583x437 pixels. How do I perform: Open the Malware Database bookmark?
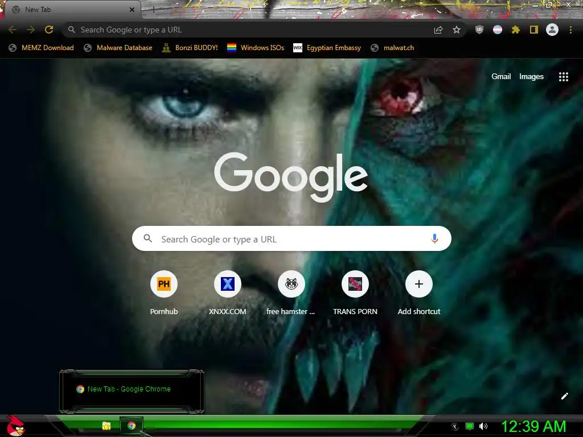point(118,48)
